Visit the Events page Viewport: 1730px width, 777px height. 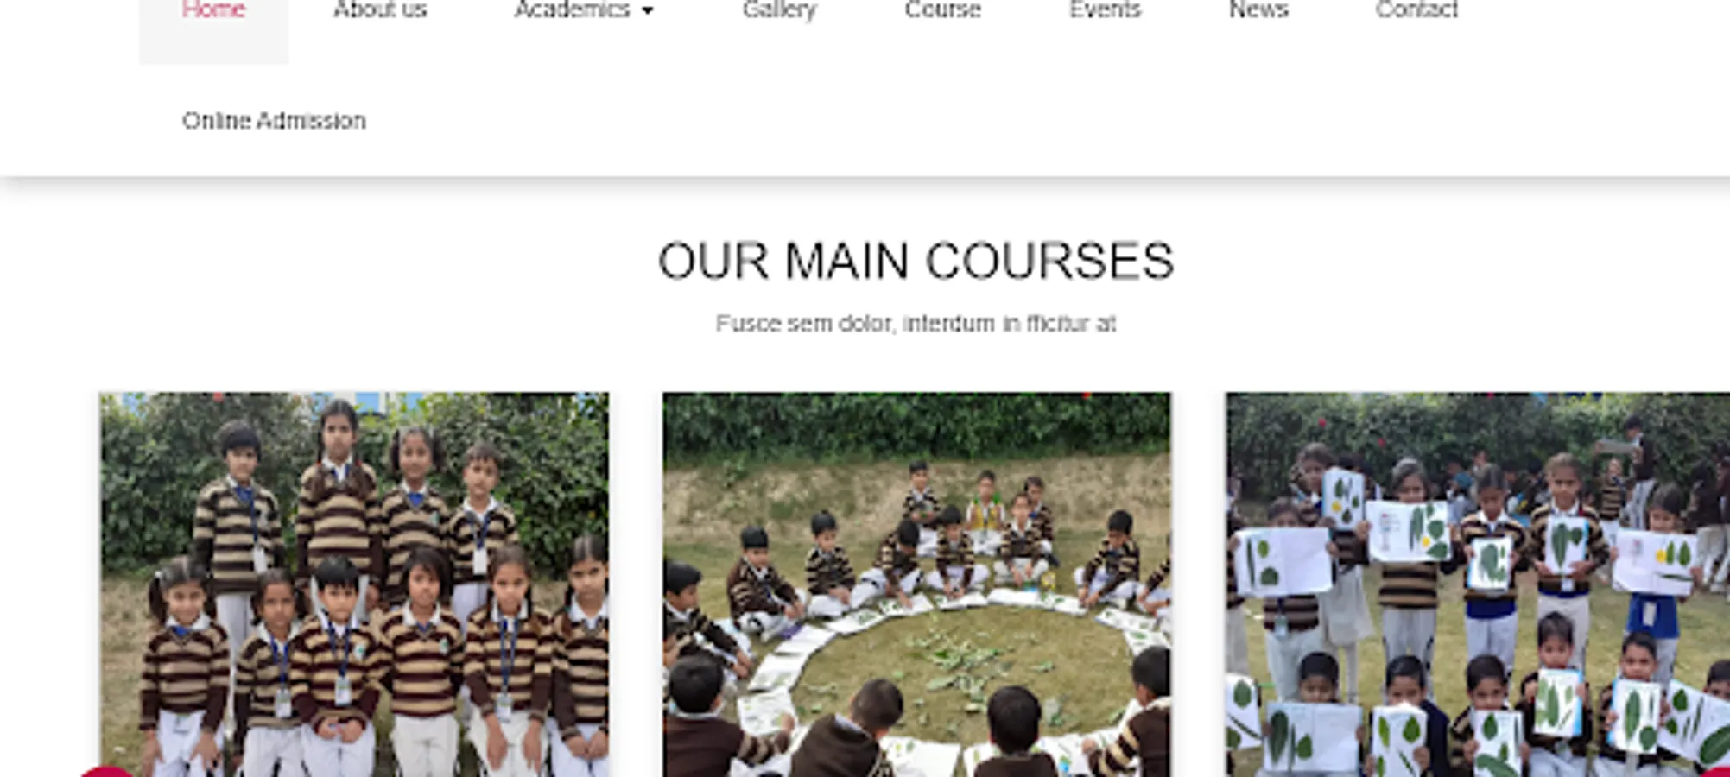(x=1105, y=10)
